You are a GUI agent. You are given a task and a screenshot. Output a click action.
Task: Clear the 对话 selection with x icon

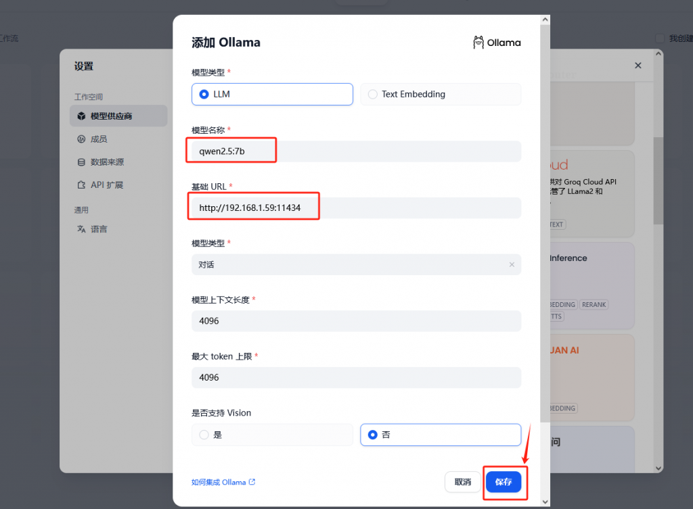tap(512, 264)
